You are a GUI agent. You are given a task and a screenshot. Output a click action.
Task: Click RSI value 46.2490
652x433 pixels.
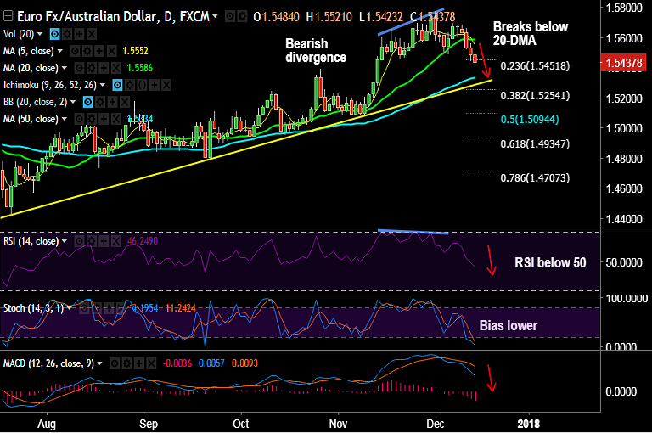[x=143, y=241]
